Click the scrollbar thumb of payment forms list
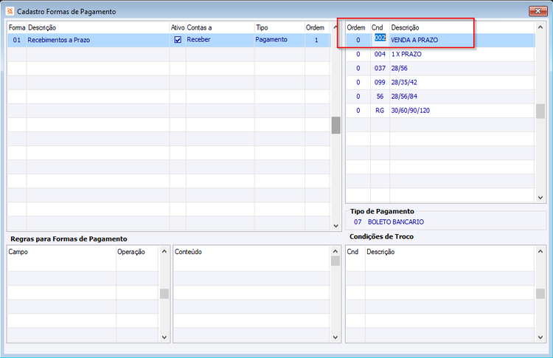The width and height of the screenshot is (553, 358). (335, 125)
